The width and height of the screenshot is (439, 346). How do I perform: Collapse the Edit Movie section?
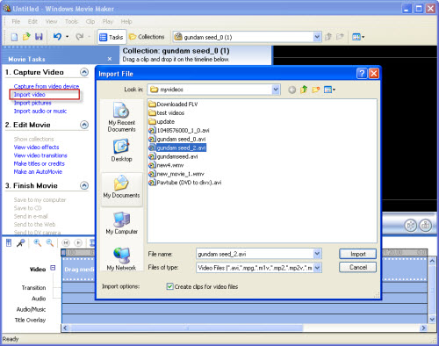pyautogui.click(x=84, y=125)
